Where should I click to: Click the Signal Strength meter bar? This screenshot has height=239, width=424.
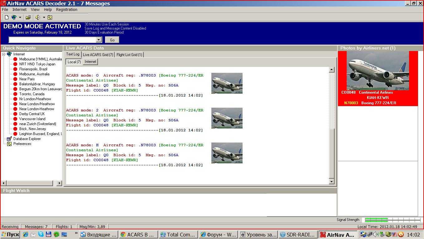393,220
